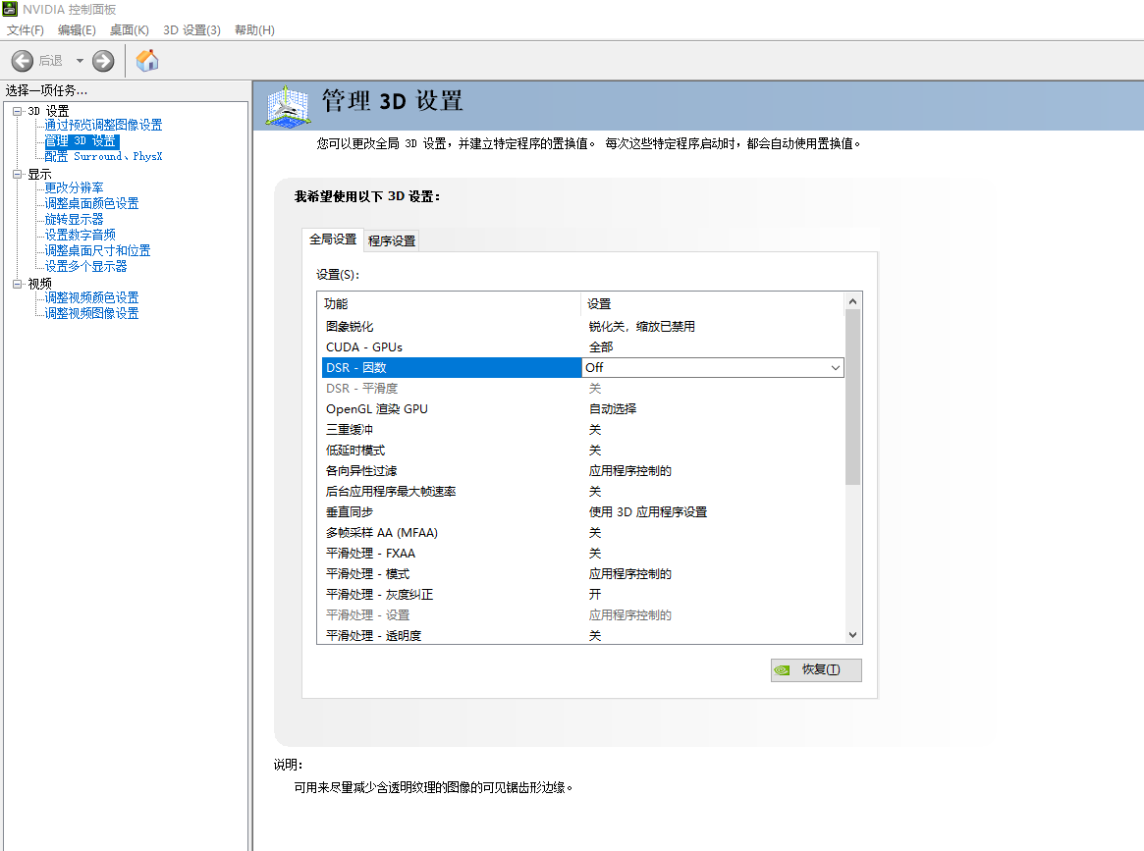The image size is (1144, 851).
Task: Click the settings list scroll down arrow
Action: point(852,635)
